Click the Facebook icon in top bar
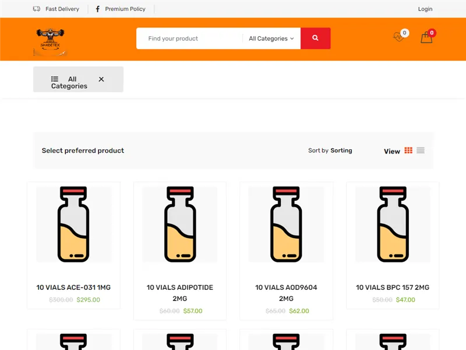The height and width of the screenshot is (350, 466). (97, 9)
